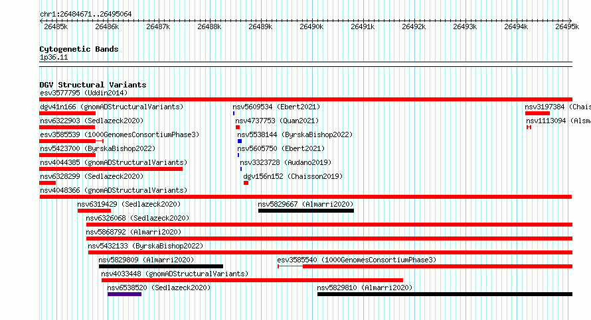
Task: Click the red bar under nsv4033448
Action: 252,280
